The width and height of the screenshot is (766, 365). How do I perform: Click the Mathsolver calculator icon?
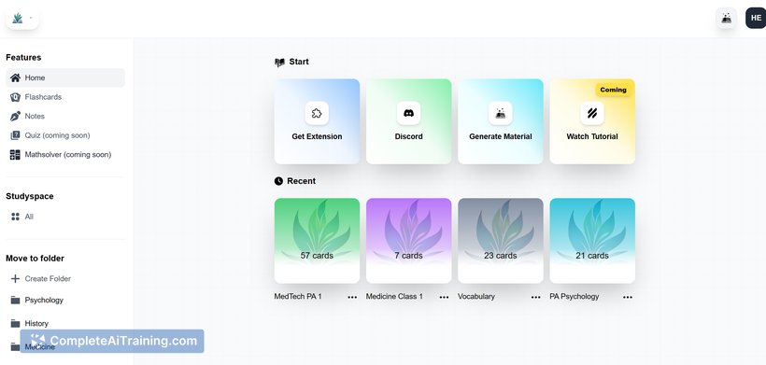[x=15, y=155]
